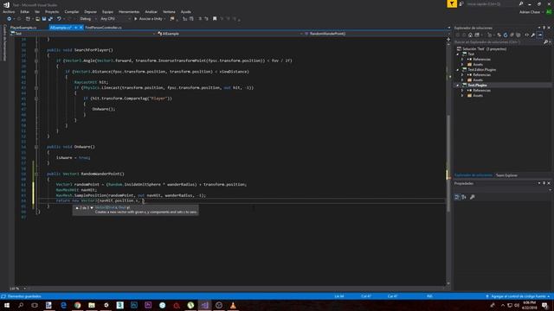Click the Alphabetical sort icon in Properties panel
This screenshot has height=311, width=554.
tap(464, 197)
